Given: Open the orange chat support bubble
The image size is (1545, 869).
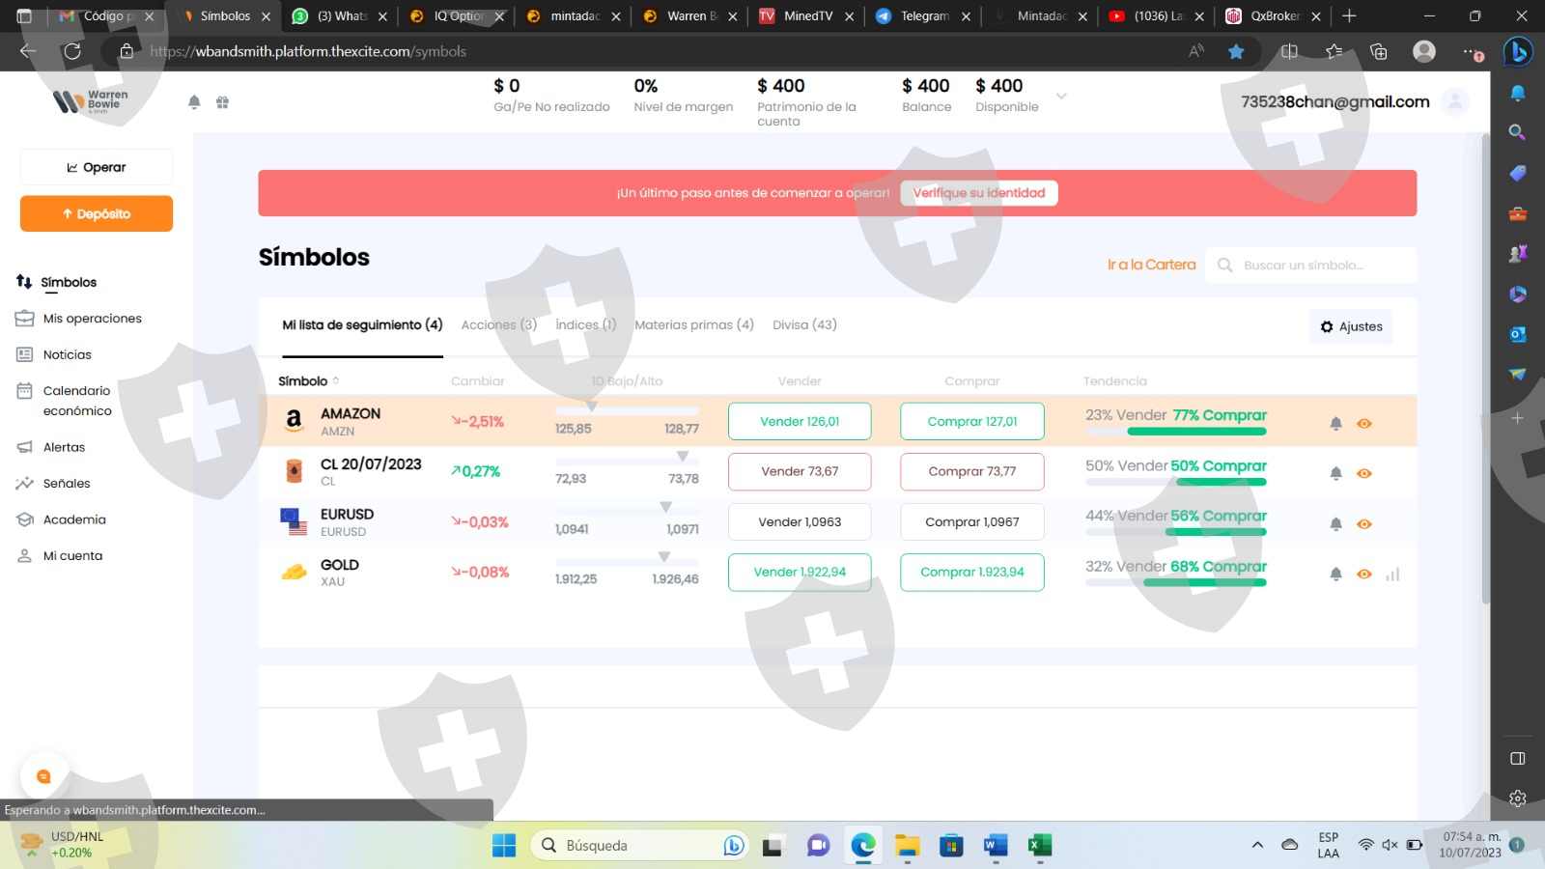Looking at the screenshot, I should [43, 776].
